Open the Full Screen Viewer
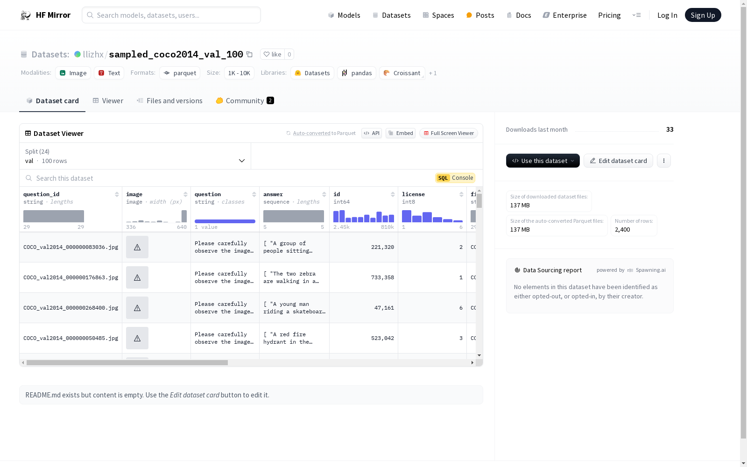Image resolution: width=747 pixels, height=467 pixels. (x=449, y=134)
